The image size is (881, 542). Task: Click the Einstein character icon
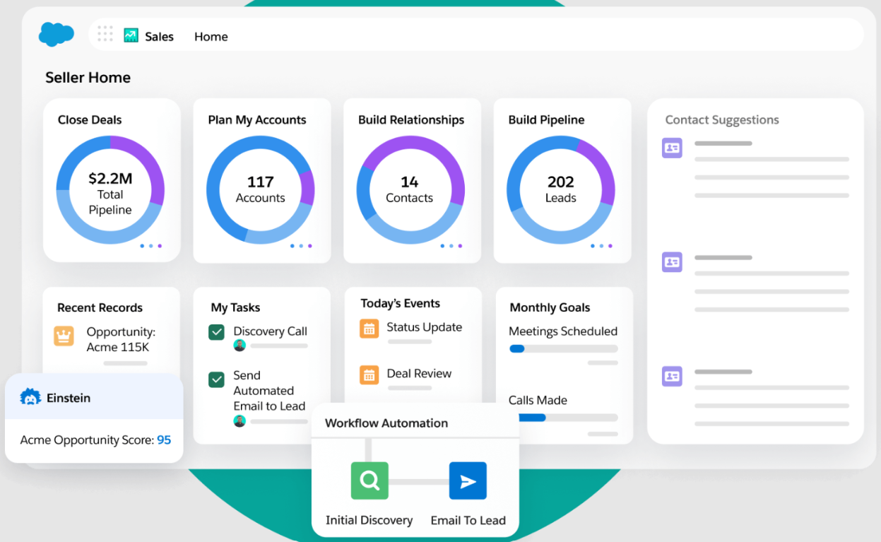[x=31, y=397]
